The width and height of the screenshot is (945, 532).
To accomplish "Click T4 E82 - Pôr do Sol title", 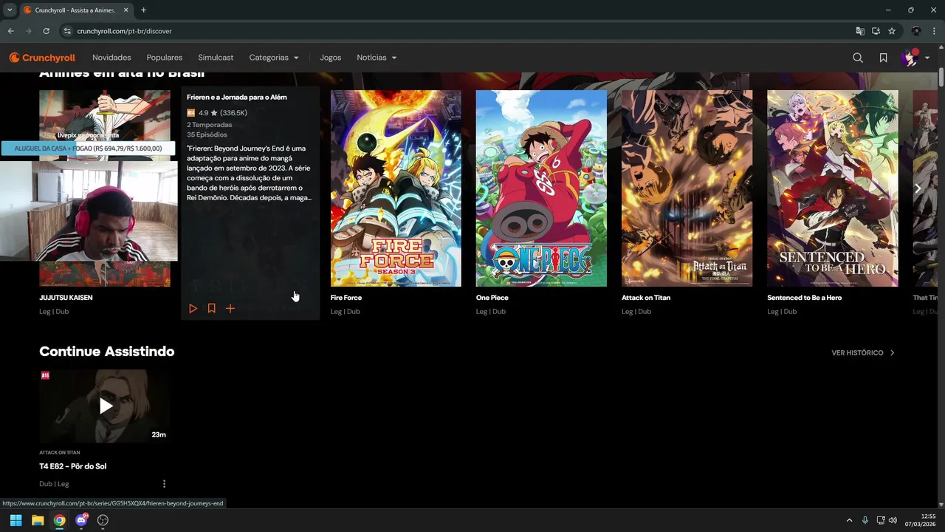I will pos(73,466).
